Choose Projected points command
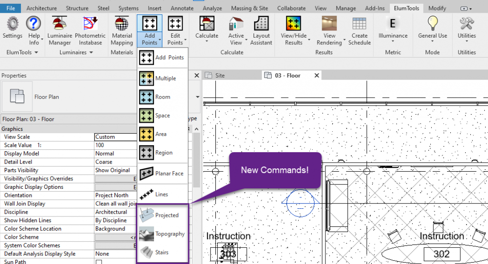The image size is (488, 264). (163, 215)
